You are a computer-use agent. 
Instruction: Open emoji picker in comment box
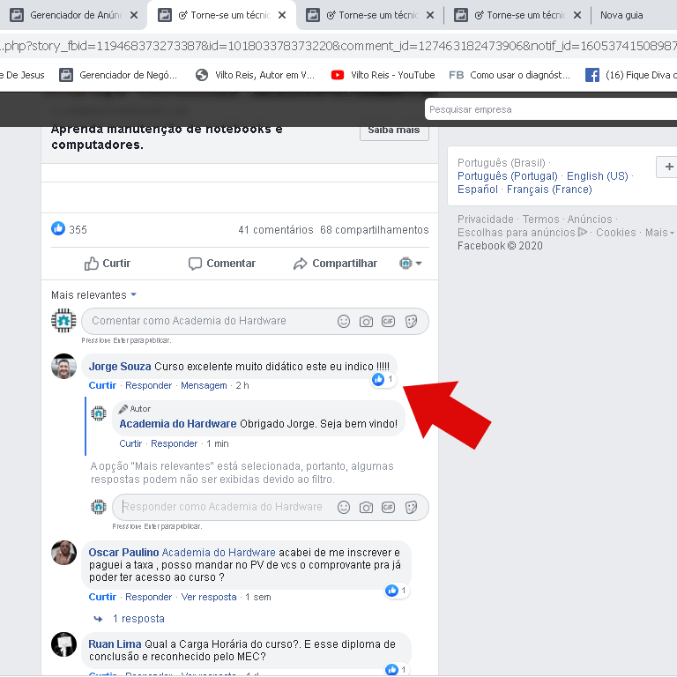(x=344, y=321)
